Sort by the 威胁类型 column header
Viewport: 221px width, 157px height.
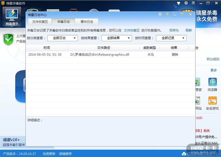[x=150, y=48]
